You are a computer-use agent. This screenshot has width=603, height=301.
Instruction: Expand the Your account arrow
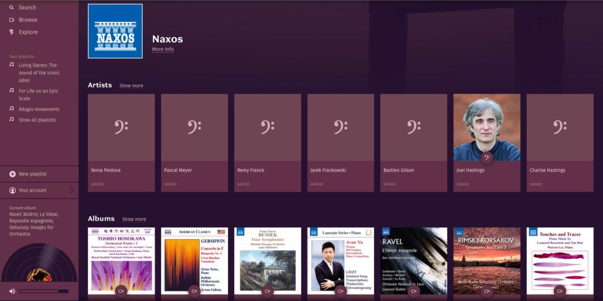click(x=71, y=190)
